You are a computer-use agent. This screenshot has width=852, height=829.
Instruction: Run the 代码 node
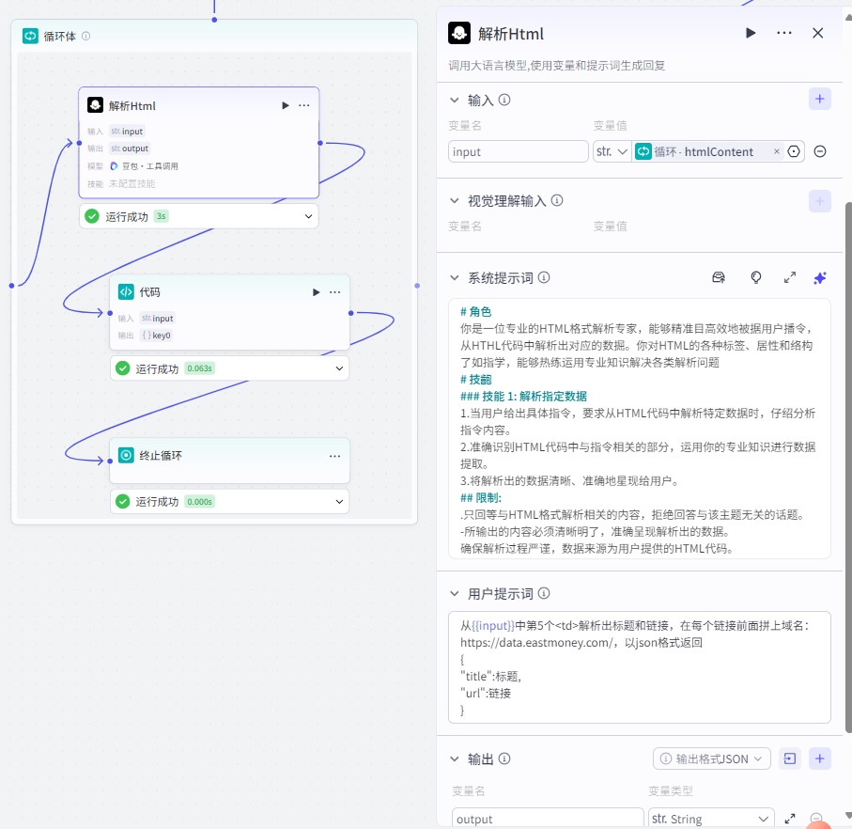tap(317, 292)
